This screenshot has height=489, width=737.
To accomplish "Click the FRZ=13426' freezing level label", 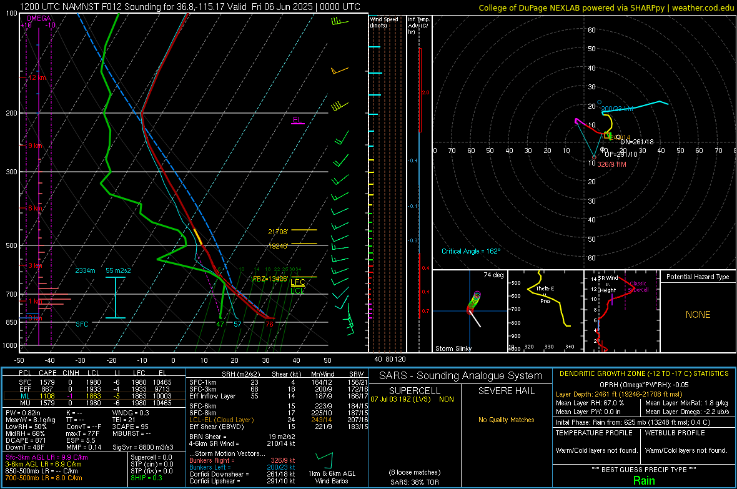I will pyautogui.click(x=270, y=279).
